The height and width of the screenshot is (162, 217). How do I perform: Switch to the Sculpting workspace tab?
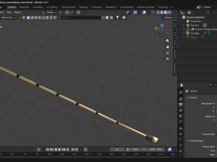point(38,7)
